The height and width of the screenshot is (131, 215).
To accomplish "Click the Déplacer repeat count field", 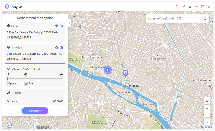I will coord(21,84).
